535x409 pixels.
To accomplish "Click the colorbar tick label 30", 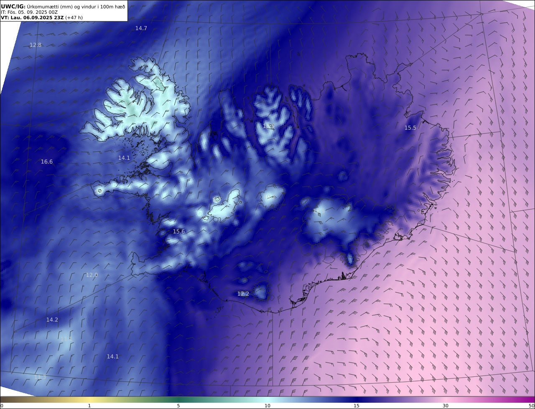I will click(446, 406).
